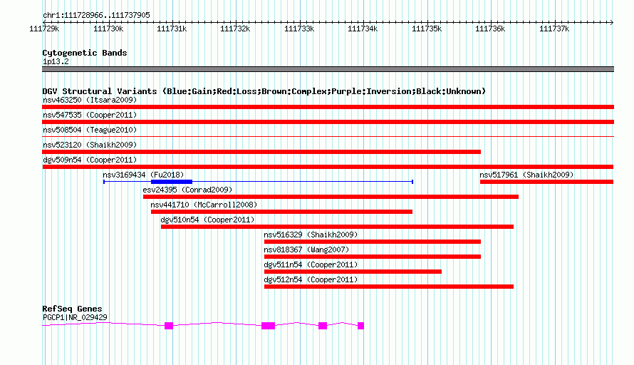Click the nsv523120 (Shaikh2009) label
The width and height of the screenshot is (634, 365).
click(x=90, y=145)
